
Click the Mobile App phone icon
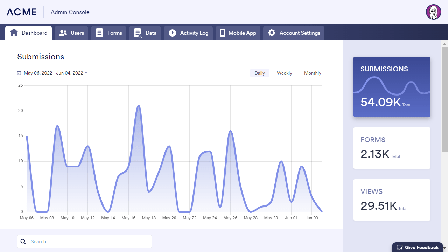(222, 33)
